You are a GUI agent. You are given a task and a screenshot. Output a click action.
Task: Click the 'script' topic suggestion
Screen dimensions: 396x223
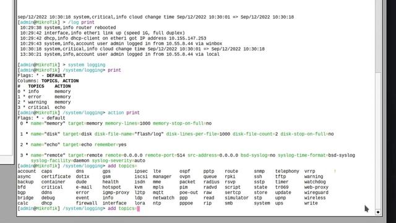point(233,187)
